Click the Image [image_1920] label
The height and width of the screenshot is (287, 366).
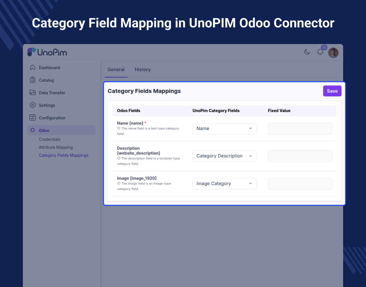pos(137,178)
